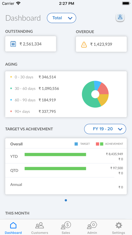
Task: Click the Dashboard page title
Action: [x=23, y=18]
